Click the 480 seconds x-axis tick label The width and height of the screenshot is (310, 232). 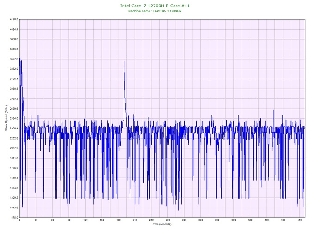click(x=283, y=220)
